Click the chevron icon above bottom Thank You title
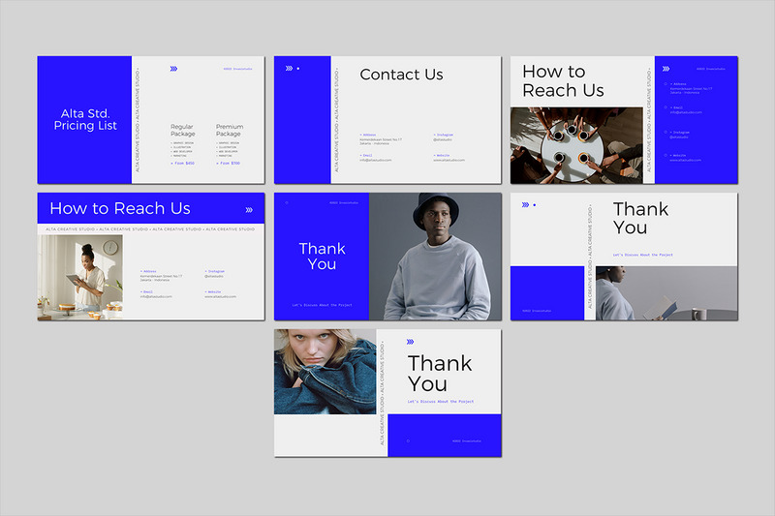Viewport: 775px width, 516px height. [410, 342]
